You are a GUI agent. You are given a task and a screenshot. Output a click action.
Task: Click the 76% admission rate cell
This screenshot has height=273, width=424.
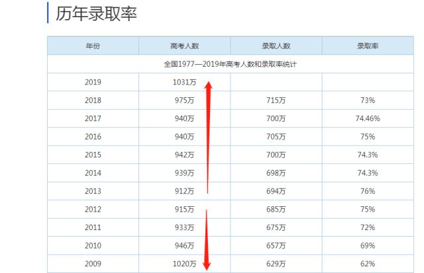coord(368,191)
